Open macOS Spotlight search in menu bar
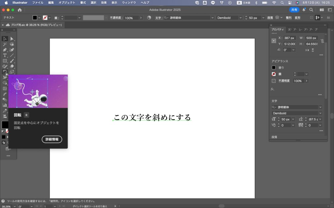 (282, 3)
